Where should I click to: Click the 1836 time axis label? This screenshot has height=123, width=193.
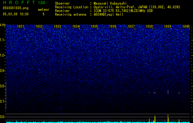pos(113,26)
